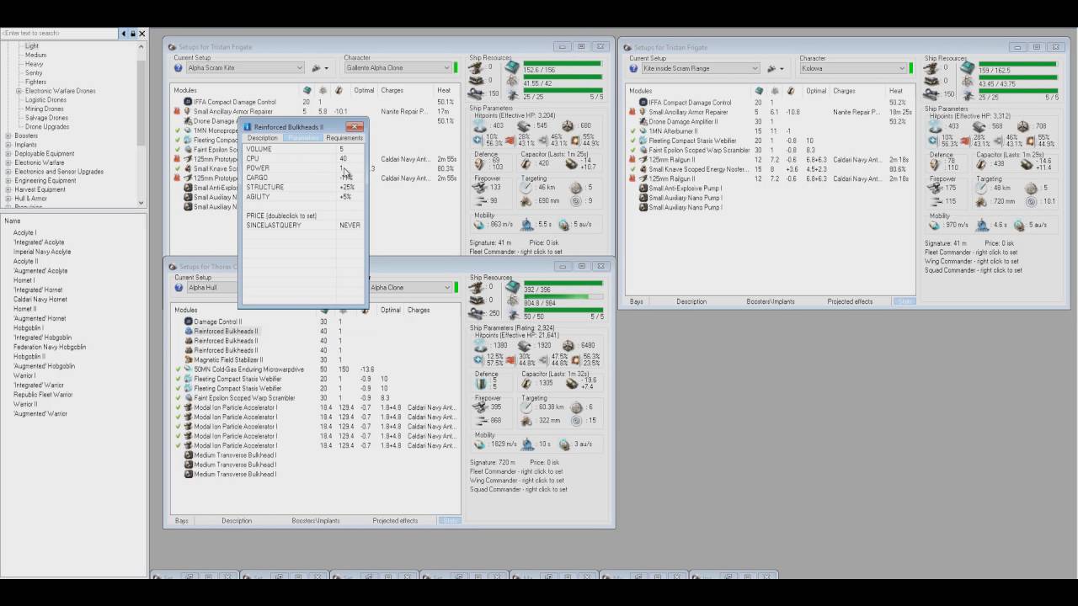The width and height of the screenshot is (1078, 606).
Task: Select Federation Navy Hobgoblin in drone list
Action: click(x=49, y=347)
